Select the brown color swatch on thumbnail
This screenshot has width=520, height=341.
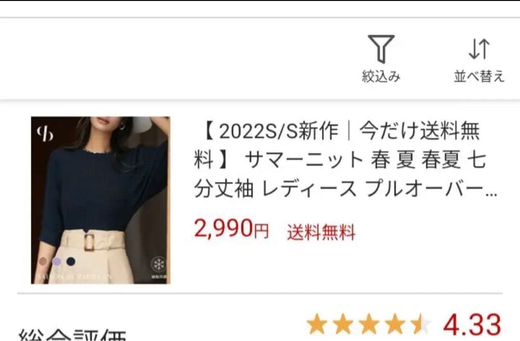(x=43, y=262)
